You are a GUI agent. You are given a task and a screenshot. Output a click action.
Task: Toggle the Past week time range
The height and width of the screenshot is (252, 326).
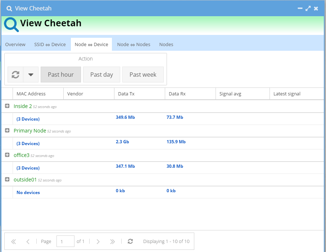click(143, 75)
